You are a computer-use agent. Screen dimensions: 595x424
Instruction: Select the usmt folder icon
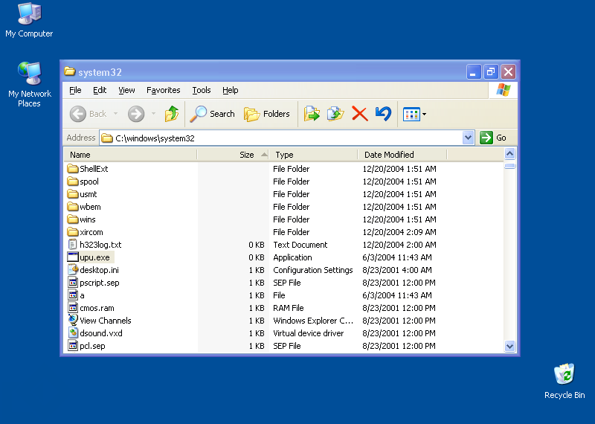72,194
